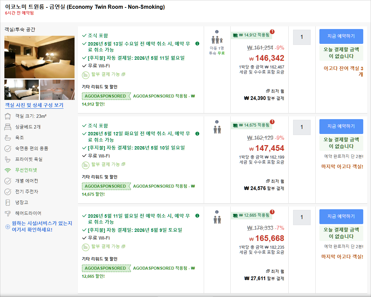
Task: Click green info icon beside May 11 cancellation policy
Action: click(197, 216)
